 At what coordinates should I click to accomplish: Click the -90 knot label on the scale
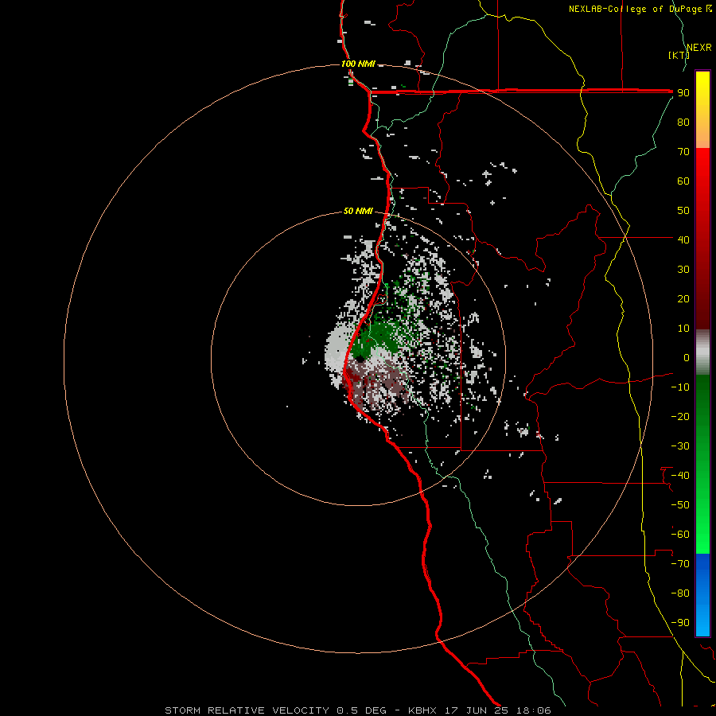[680, 623]
